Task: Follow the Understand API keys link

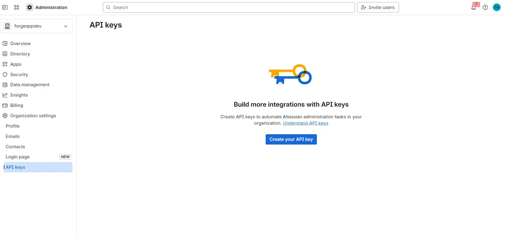Action: (x=306, y=123)
